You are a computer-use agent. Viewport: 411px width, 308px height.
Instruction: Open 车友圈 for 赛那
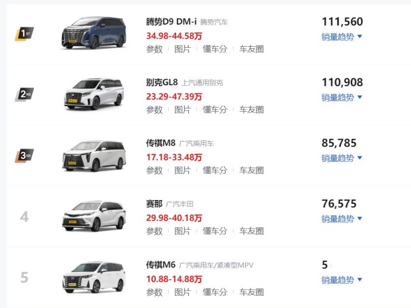click(x=251, y=231)
